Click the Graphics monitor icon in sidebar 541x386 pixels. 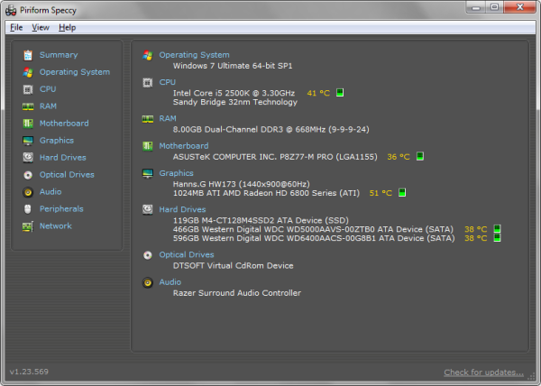pyautogui.click(x=28, y=141)
